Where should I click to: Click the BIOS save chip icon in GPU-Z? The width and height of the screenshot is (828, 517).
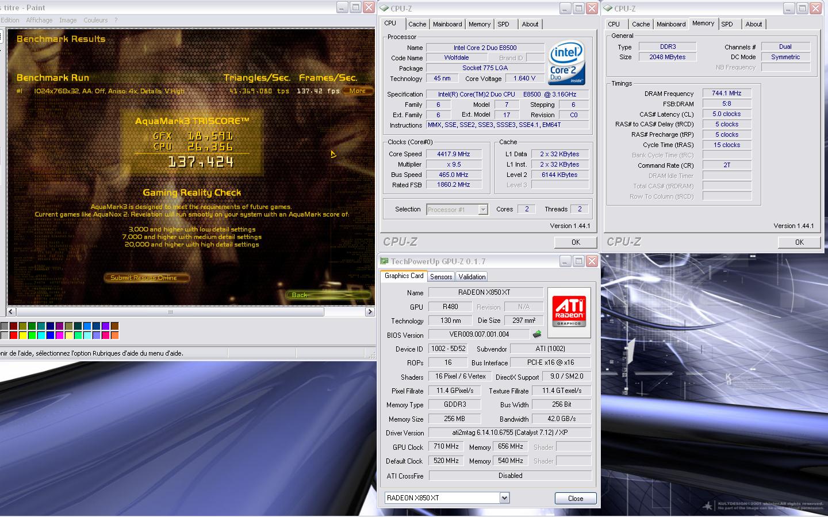[537, 334]
